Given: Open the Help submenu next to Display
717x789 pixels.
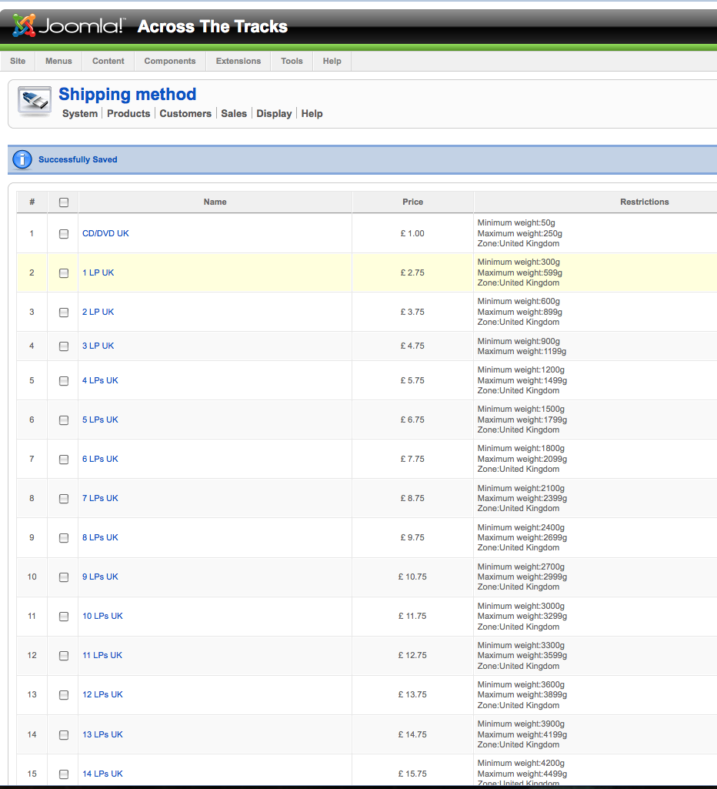Looking at the screenshot, I should click(x=312, y=114).
